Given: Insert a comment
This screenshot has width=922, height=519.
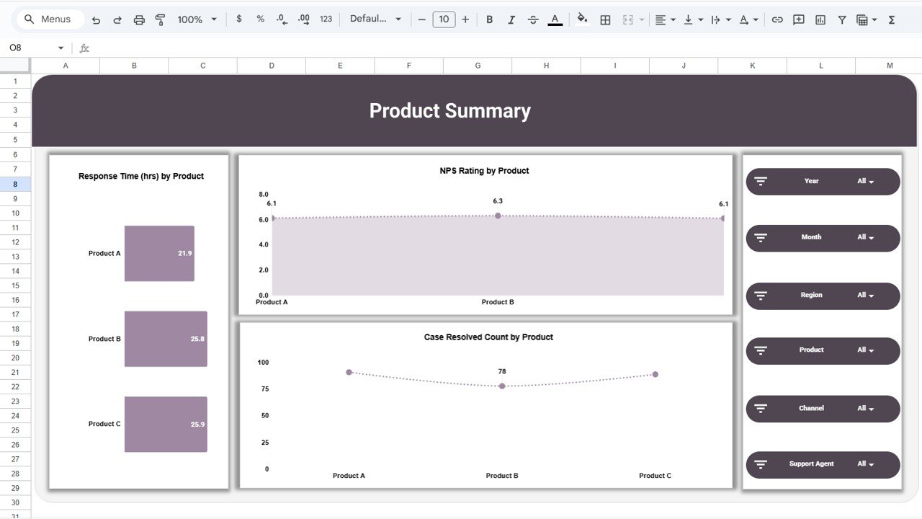Looking at the screenshot, I should pos(798,19).
